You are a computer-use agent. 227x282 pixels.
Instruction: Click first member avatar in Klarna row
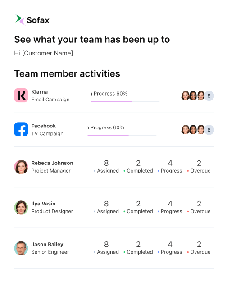185,96
